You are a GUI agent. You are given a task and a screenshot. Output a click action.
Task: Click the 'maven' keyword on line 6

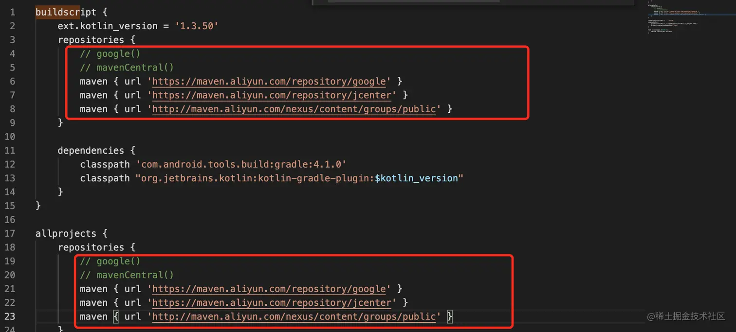click(x=93, y=81)
